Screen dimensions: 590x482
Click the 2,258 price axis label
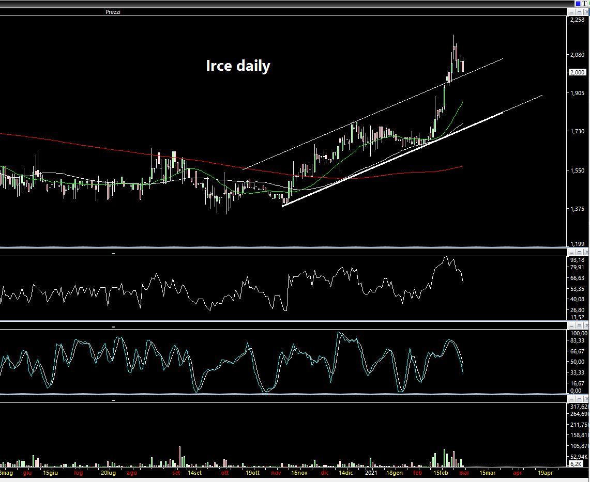click(577, 20)
